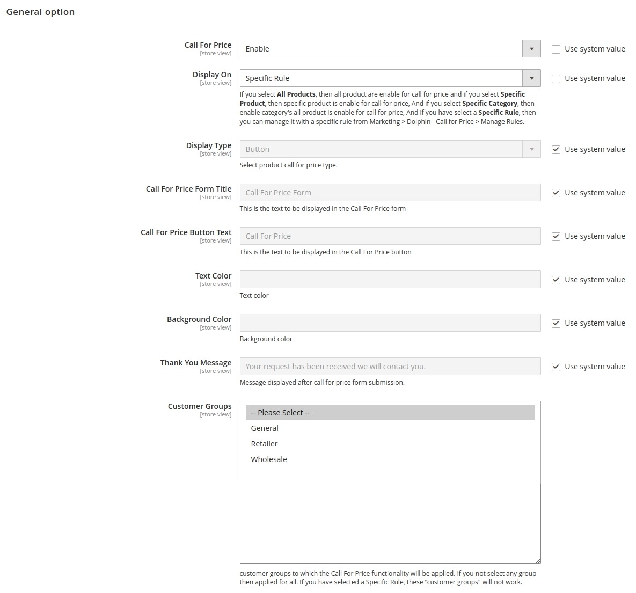636x593 pixels.
Task: Open the Display On dropdown
Action: (x=390, y=78)
